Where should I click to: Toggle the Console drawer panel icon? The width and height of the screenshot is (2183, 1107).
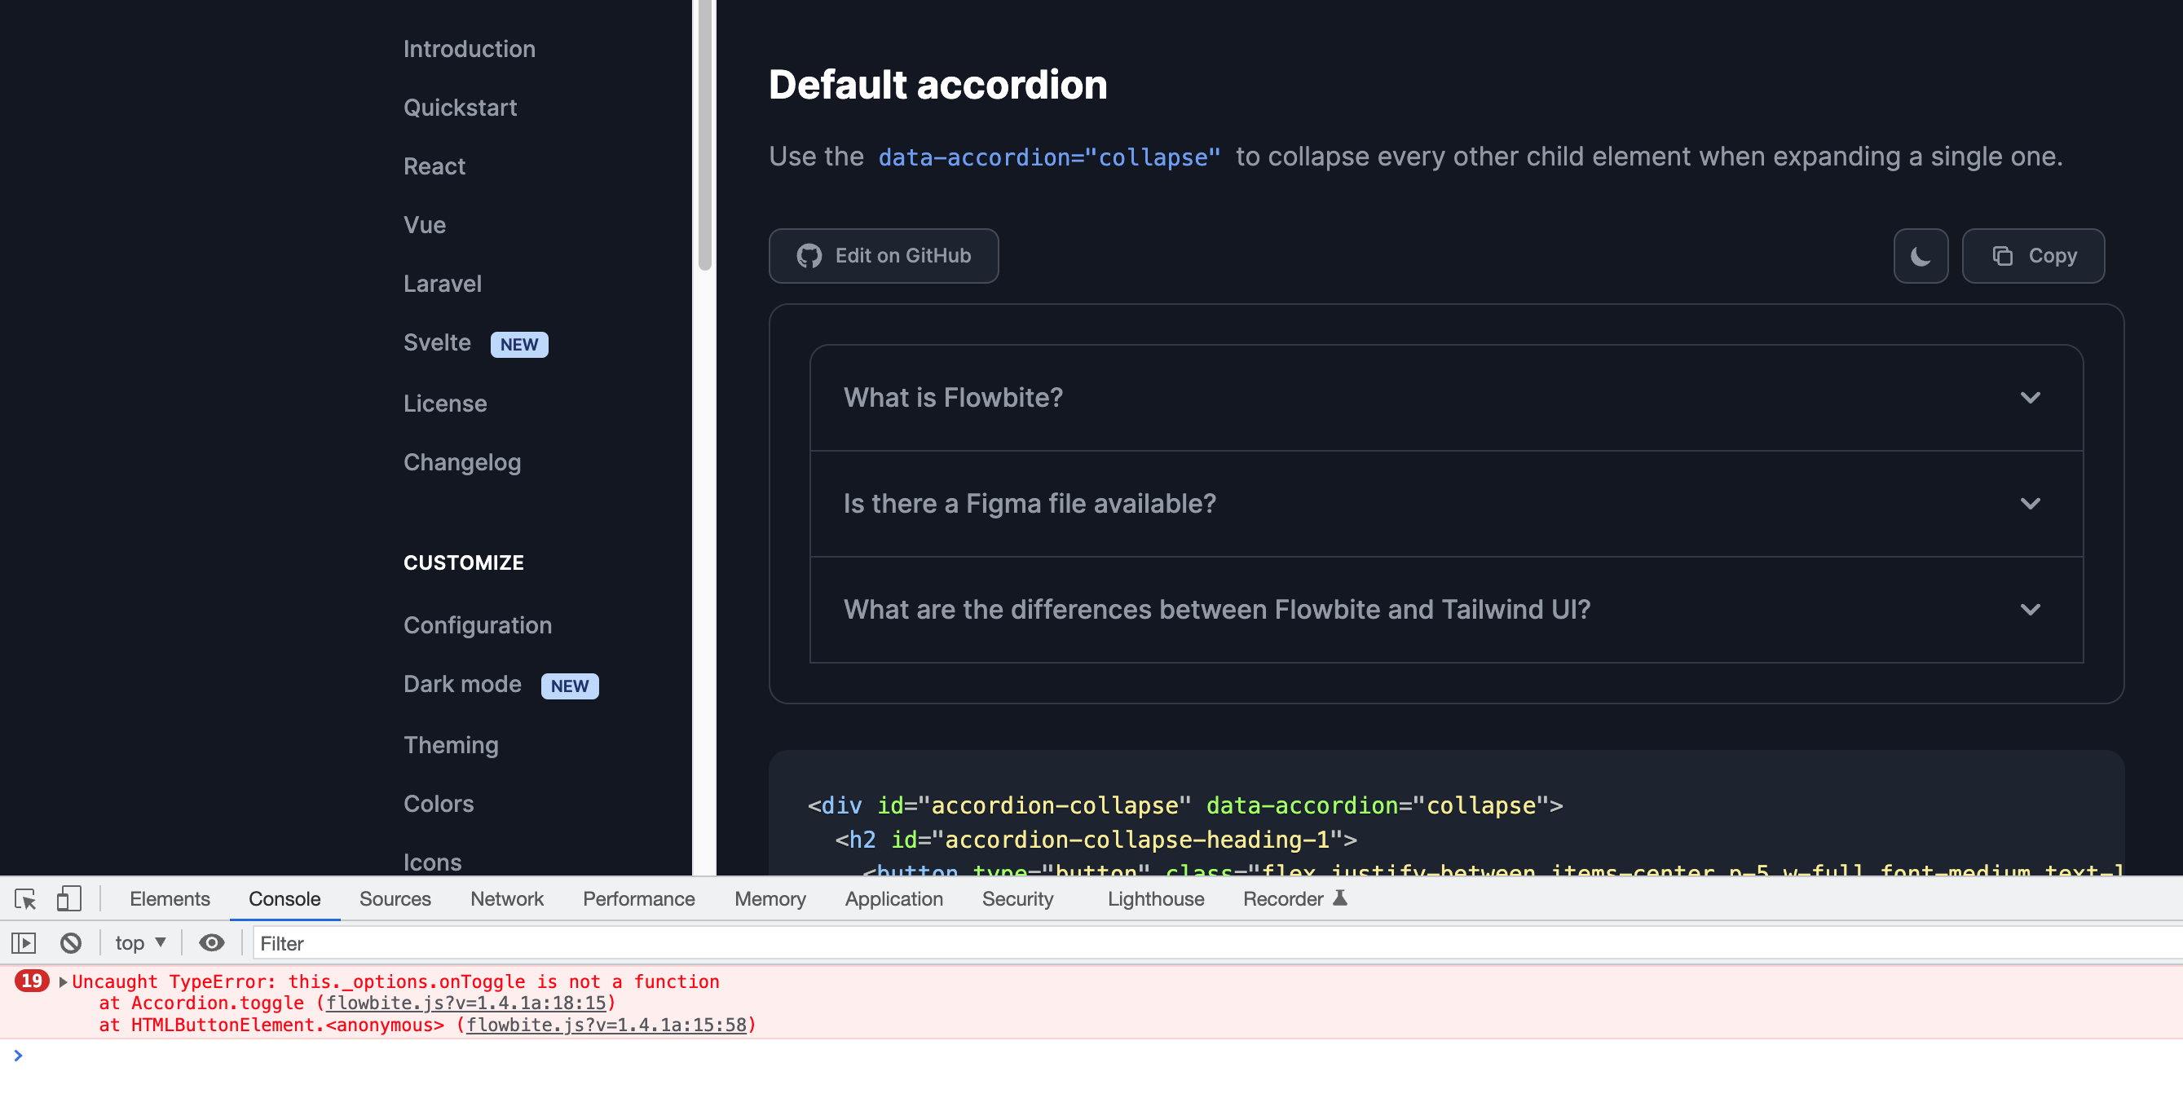(x=24, y=942)
